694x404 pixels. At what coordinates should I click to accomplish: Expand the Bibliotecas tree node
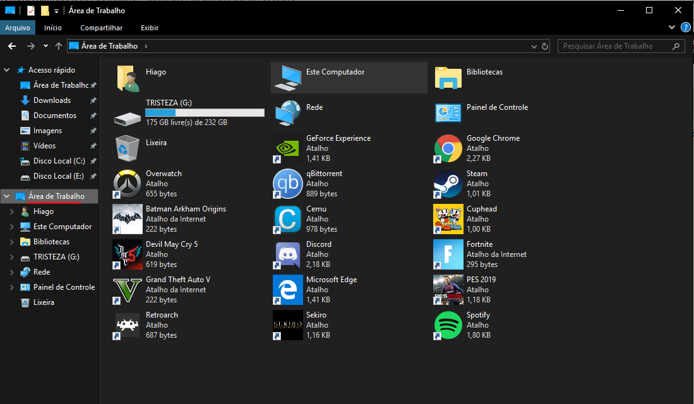click(x=12, y=242)
